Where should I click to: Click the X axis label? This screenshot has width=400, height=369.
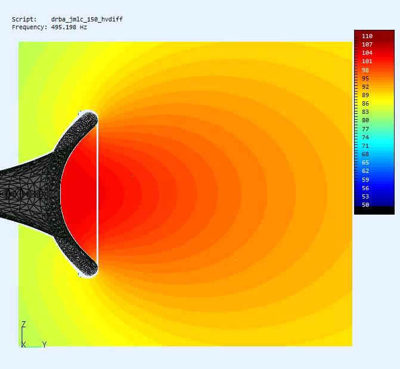tap(23, 345)
